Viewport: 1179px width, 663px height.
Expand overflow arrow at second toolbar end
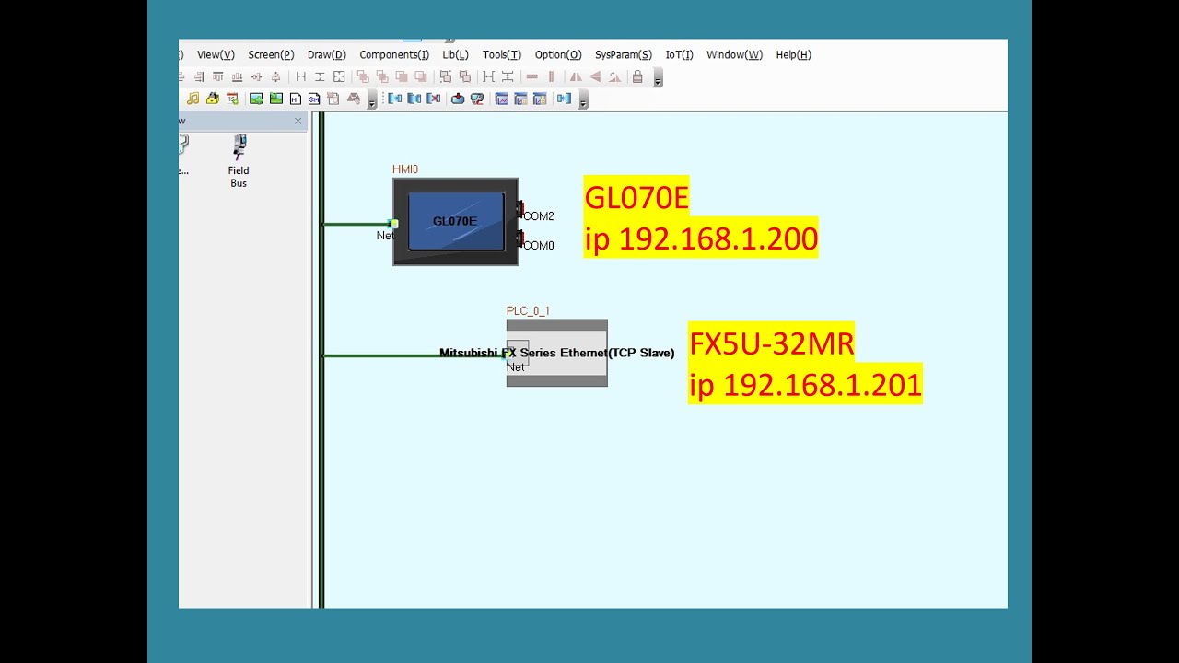tap(583, 100)
